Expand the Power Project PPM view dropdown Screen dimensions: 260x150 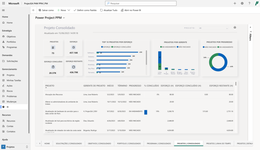coord(64,18)
